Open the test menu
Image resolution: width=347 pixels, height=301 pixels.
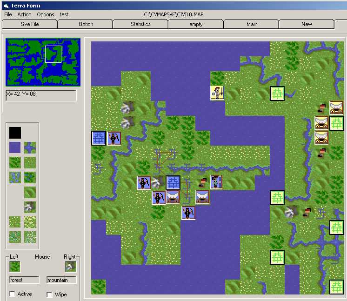point(64,14)
